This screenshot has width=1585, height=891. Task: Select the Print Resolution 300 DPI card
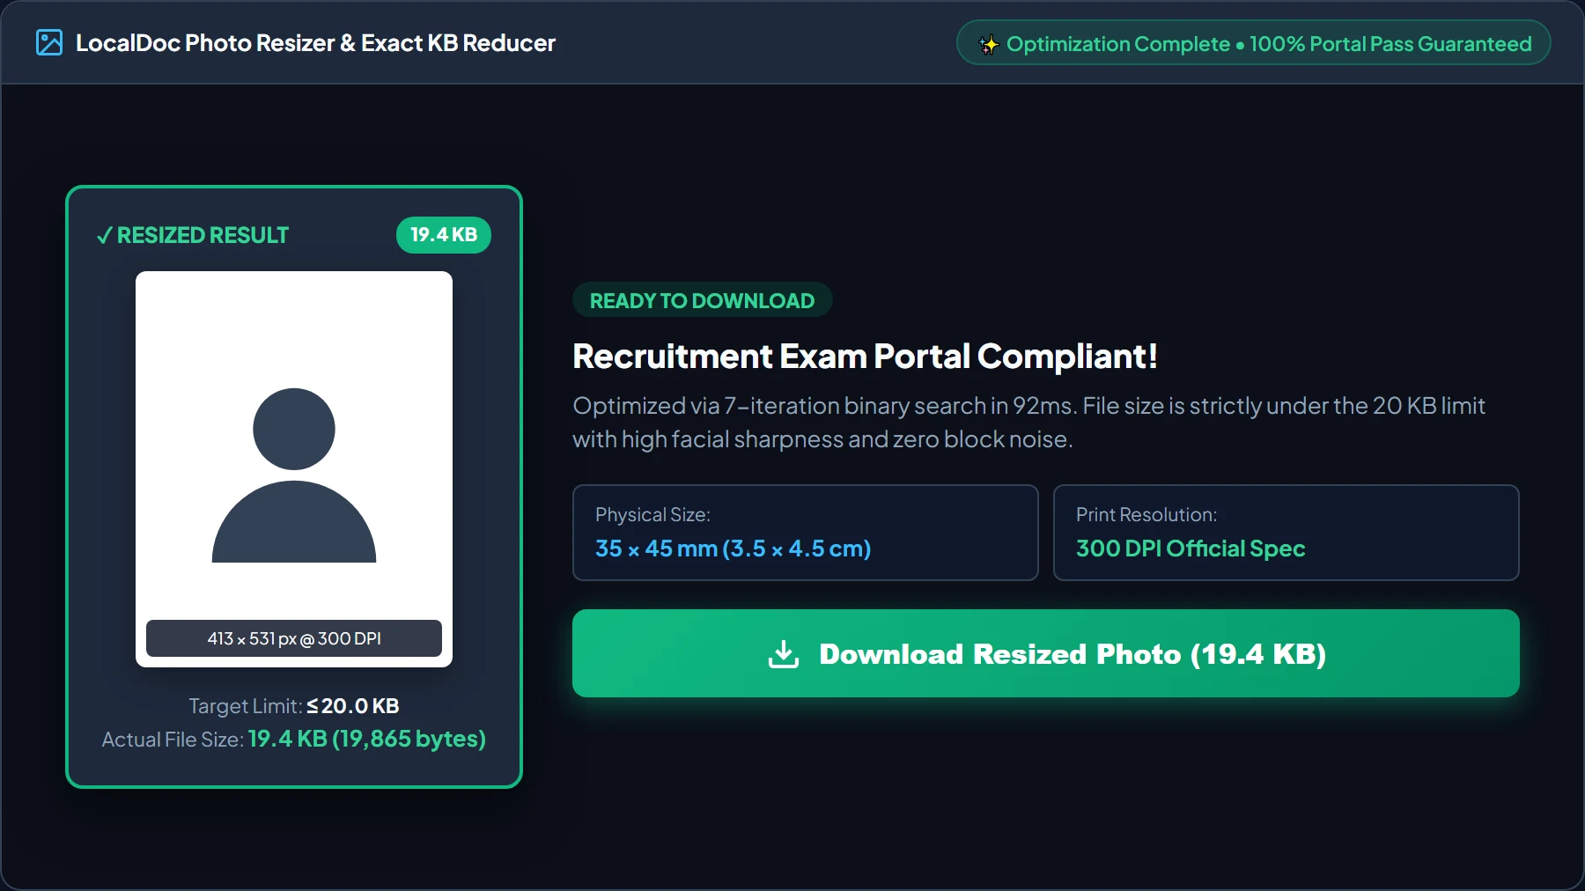(1286, 533)
